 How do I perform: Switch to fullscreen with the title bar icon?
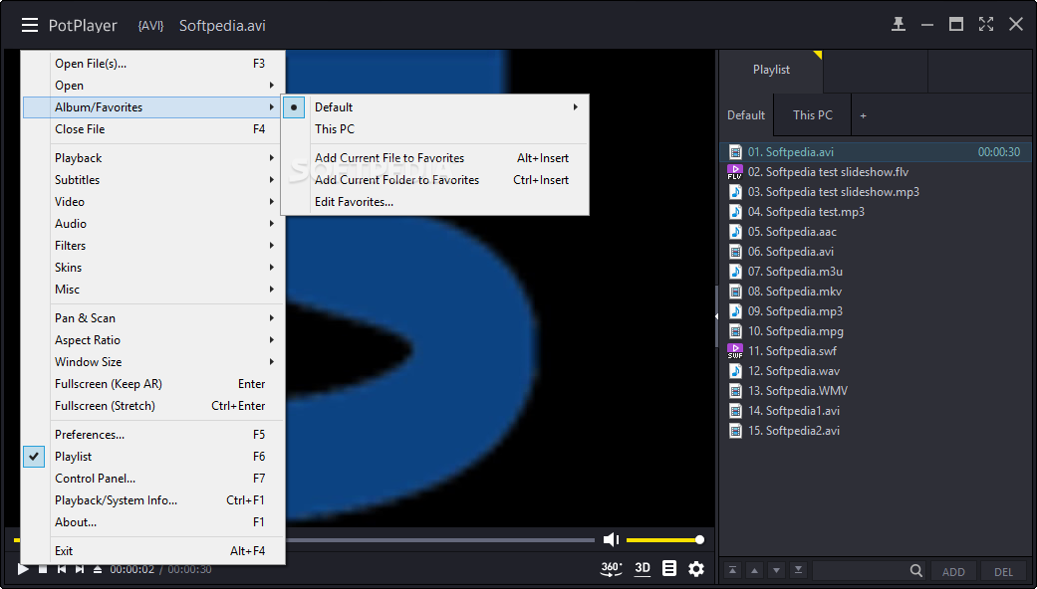[x=986, y=25]
